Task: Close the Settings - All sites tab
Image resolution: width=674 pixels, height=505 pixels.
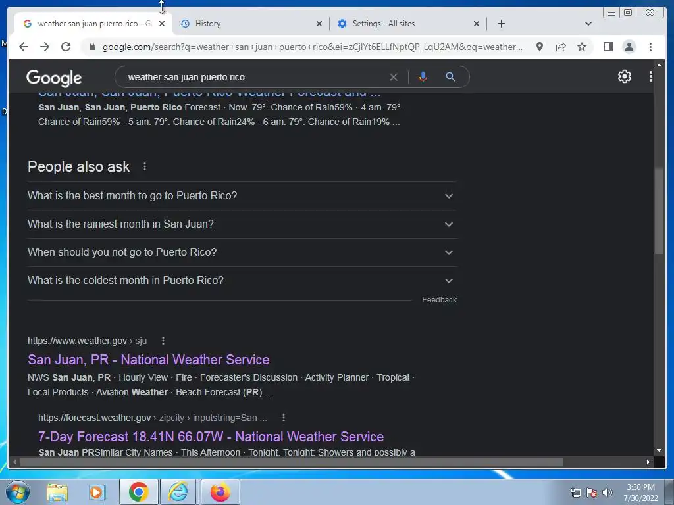Action: coord(477,24)
